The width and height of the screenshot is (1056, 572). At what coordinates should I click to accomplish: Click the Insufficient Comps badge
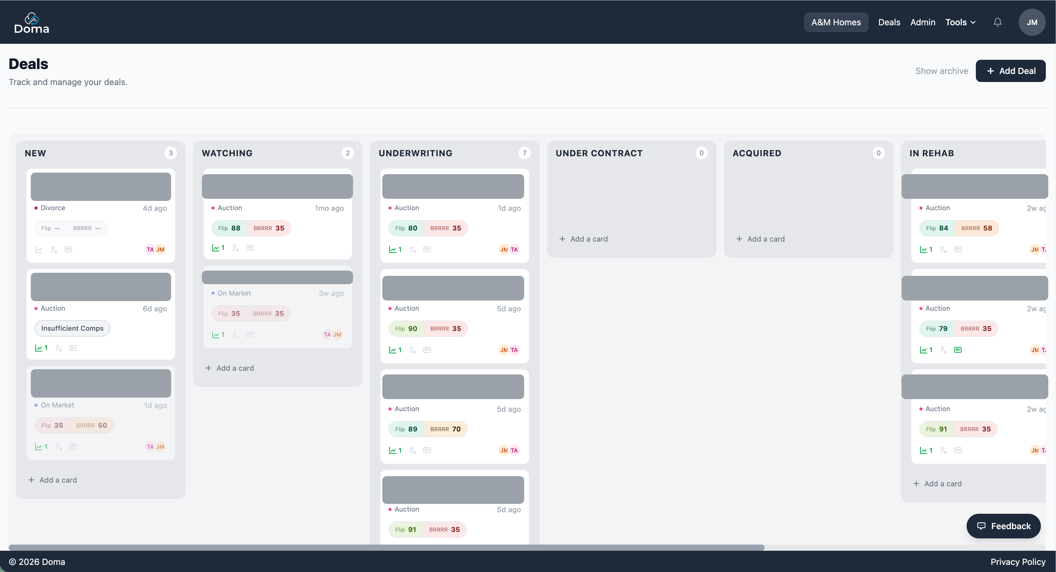[72, 328]
